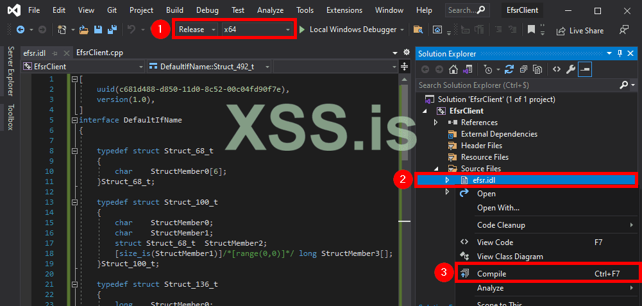This screenshot has width=642, height=306.
Task: Switch to the efsr.idl editor tab
Action: tap(35, 53)
